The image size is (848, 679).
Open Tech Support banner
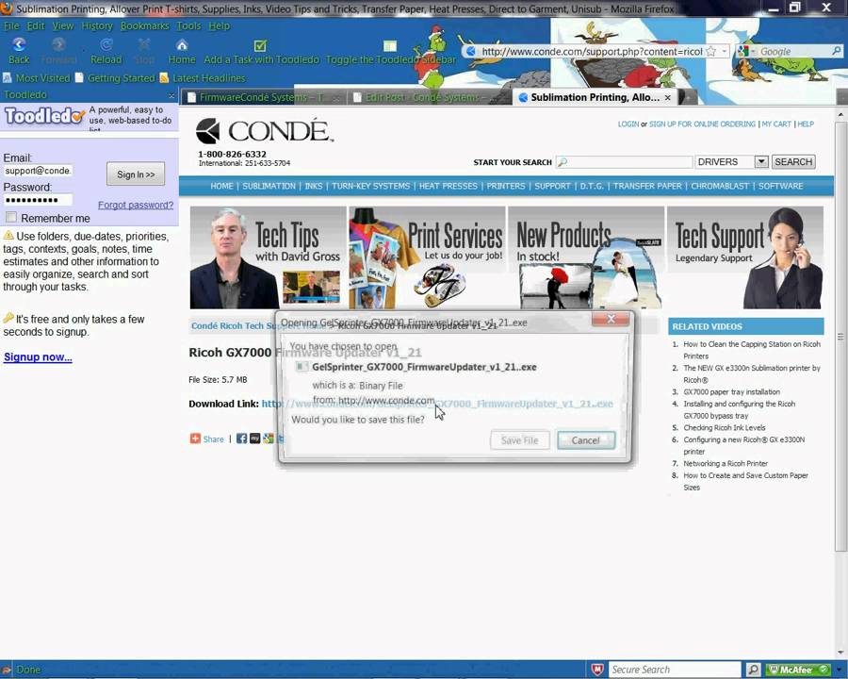pos(745,257)
